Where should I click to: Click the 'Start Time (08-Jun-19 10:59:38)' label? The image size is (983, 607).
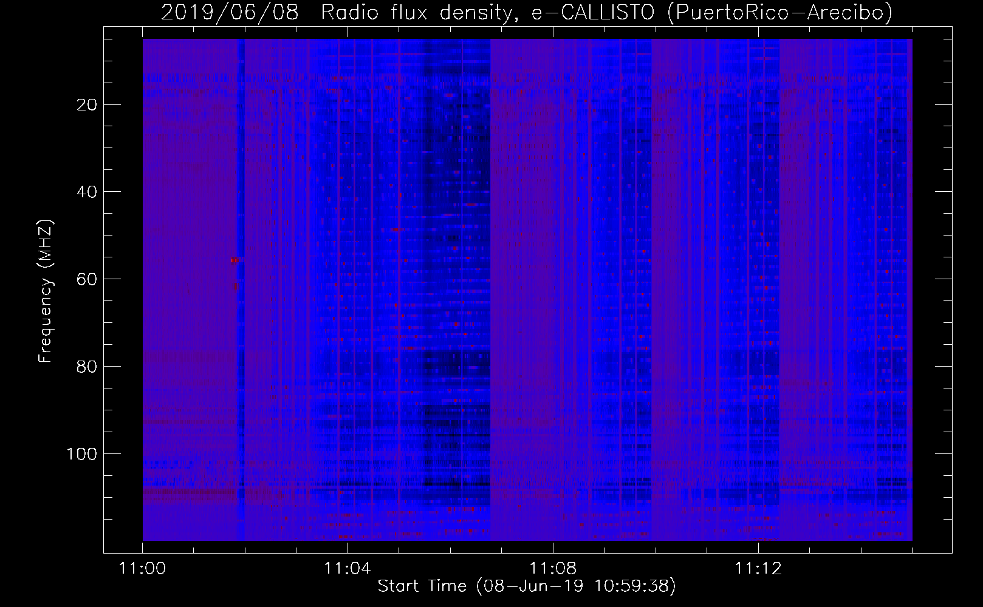click(x=527, y=586)
